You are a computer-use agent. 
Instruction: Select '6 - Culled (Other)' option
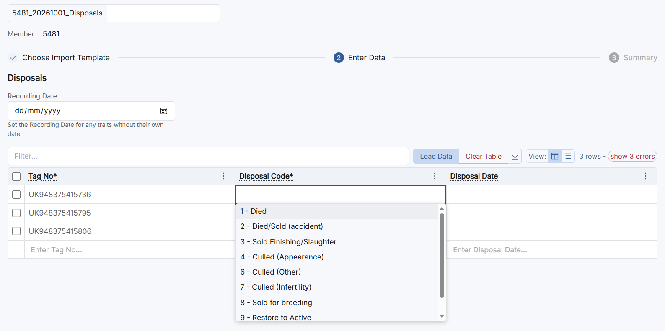pos(337,272)
